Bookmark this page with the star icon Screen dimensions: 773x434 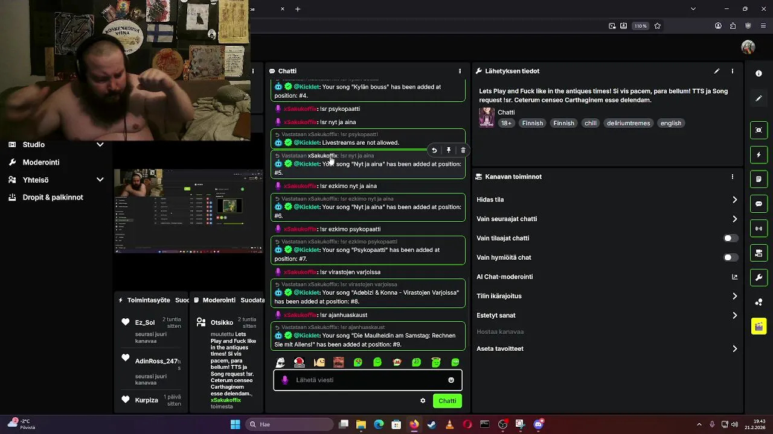pyautogui.click(x=658, y=26)
